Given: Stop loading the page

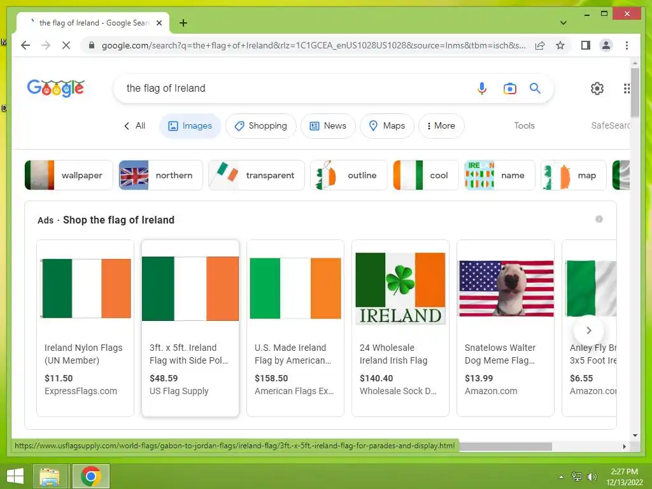Looking at the screenshot, I should 66,45.
